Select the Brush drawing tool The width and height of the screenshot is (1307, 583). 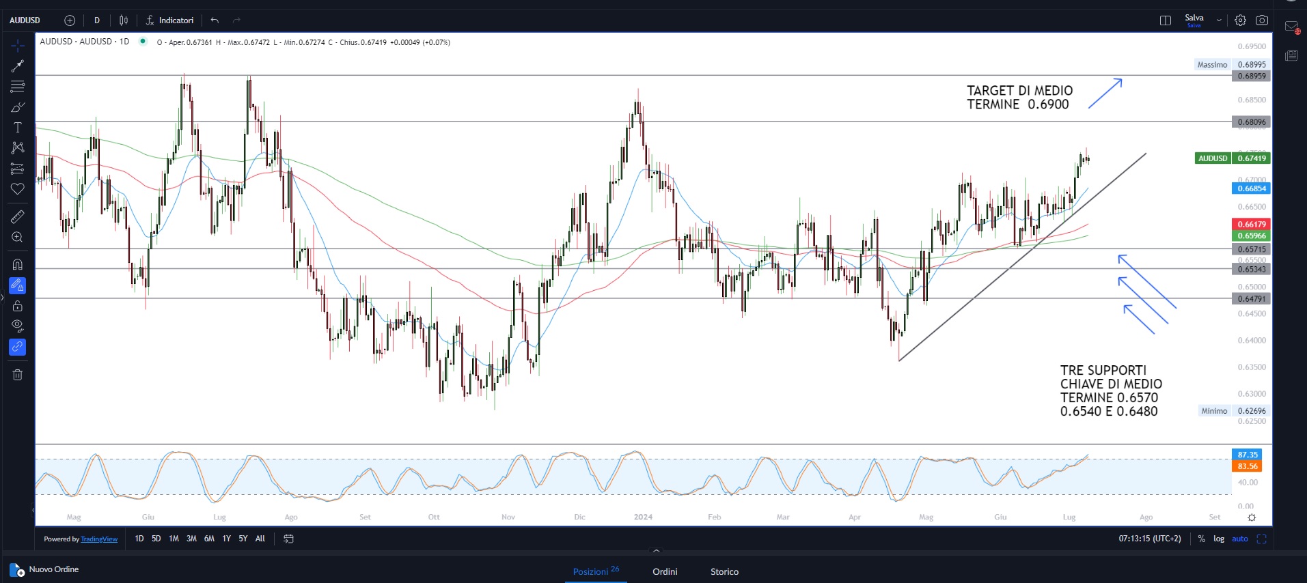[x=18, y=107]
